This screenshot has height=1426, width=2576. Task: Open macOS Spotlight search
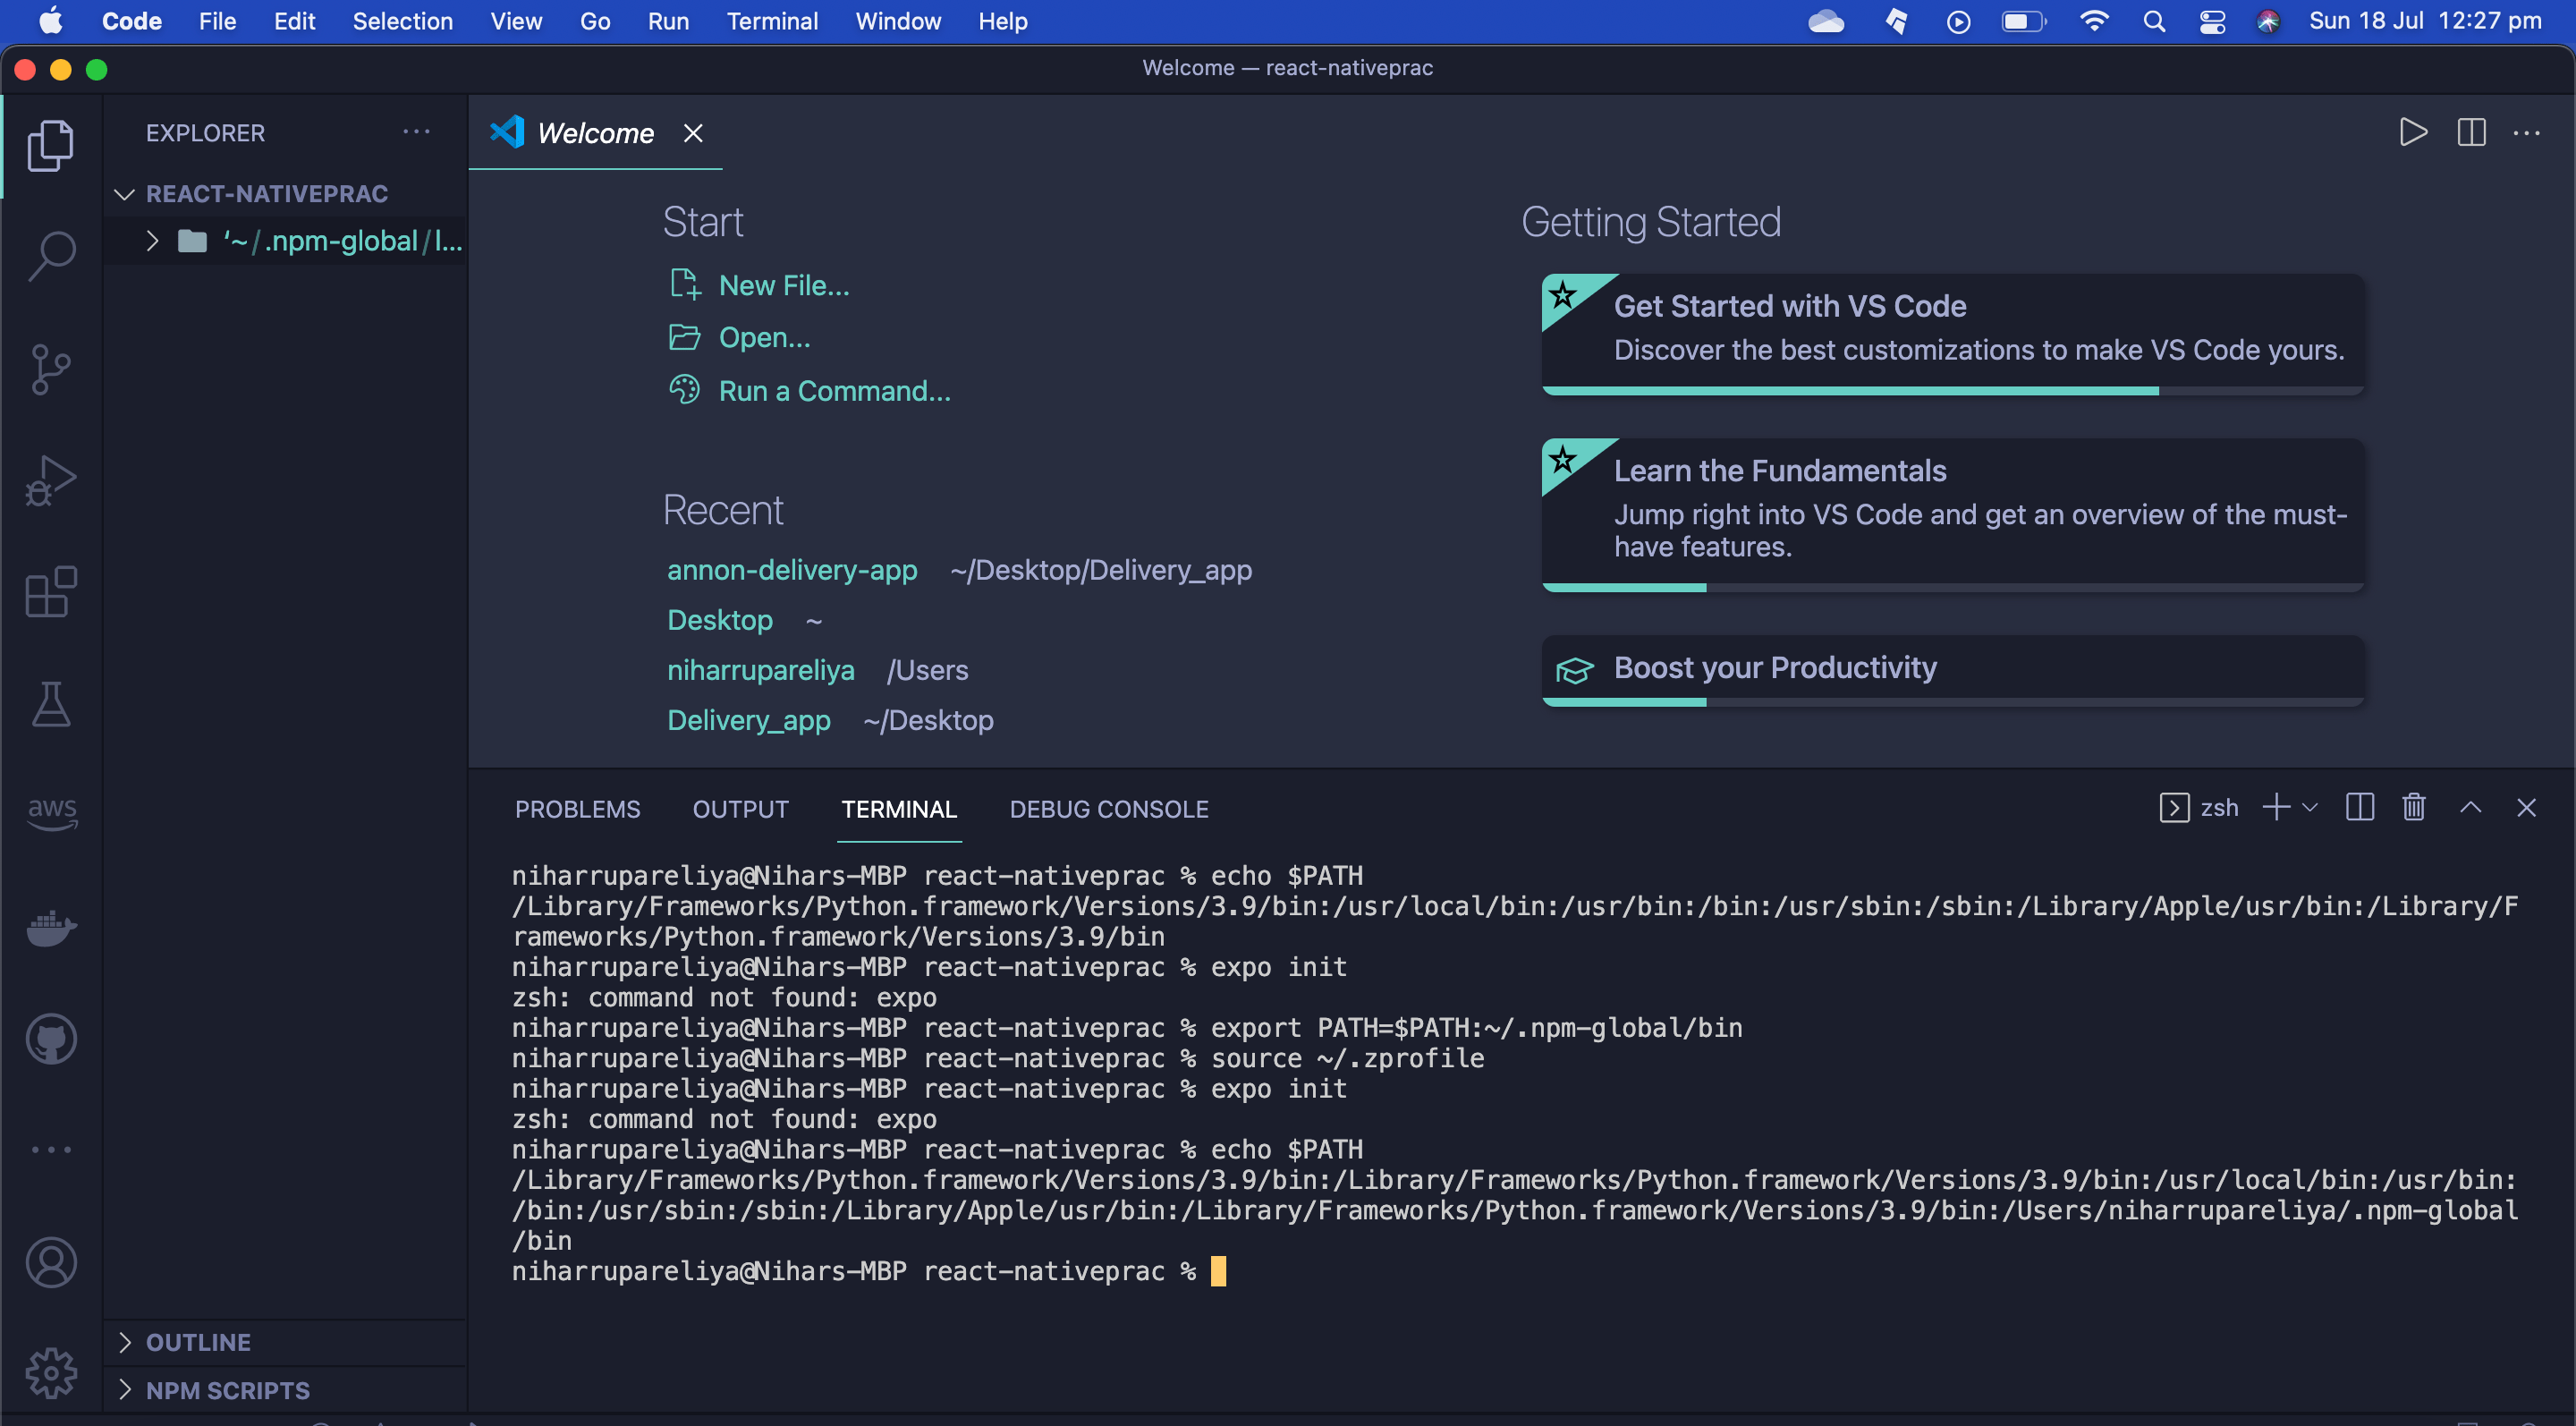coord(2154,21)
